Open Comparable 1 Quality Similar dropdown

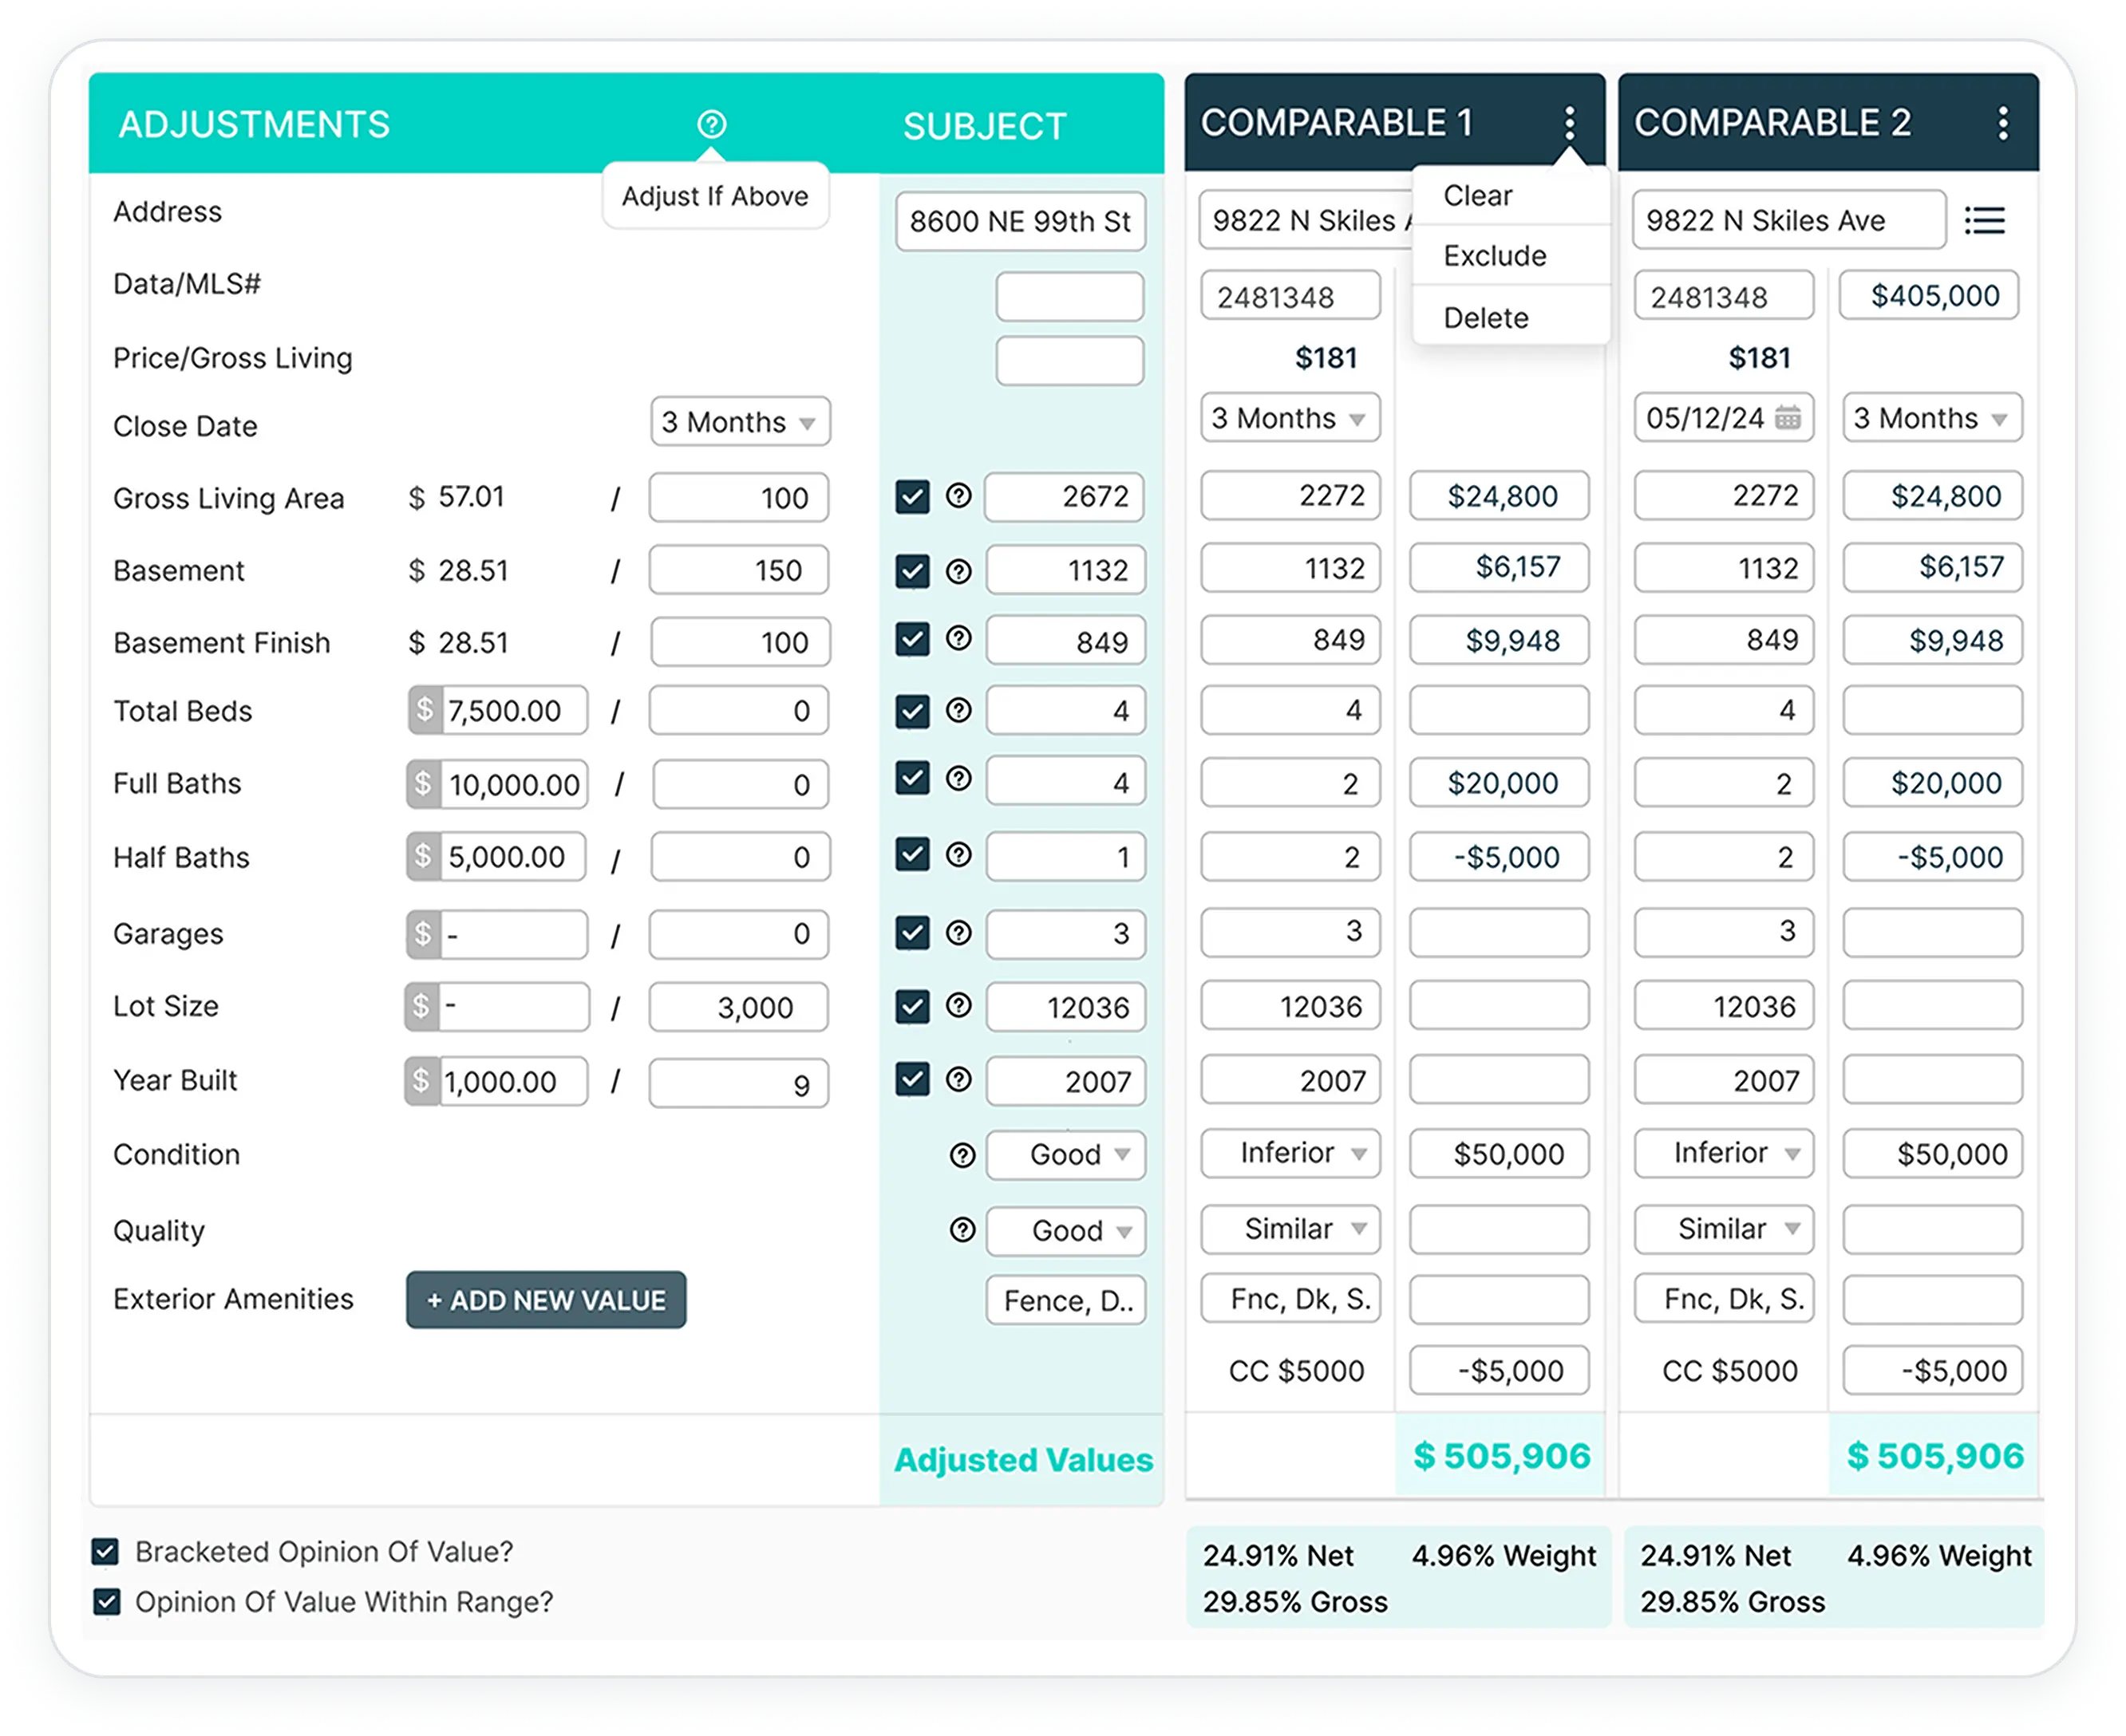[x=1290, y=1229]
